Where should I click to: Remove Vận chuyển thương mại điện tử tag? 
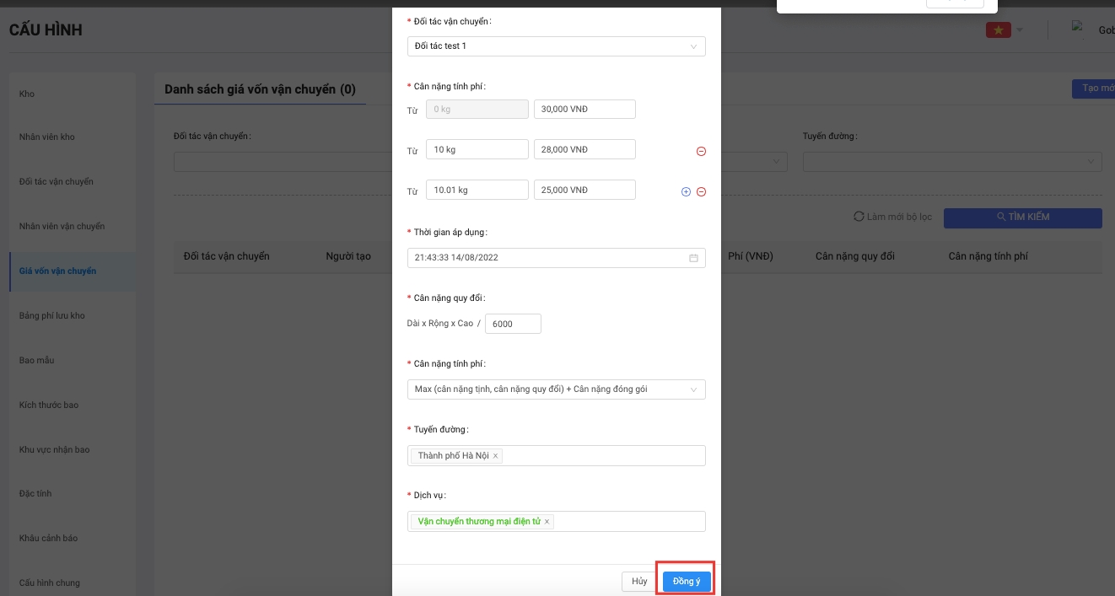[547, 522]
